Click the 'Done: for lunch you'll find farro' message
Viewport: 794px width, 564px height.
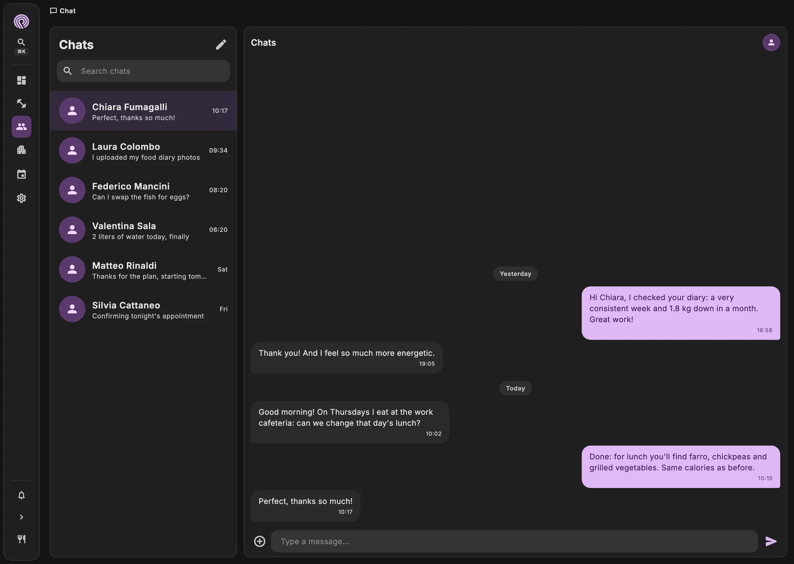(x=681, y=467)
